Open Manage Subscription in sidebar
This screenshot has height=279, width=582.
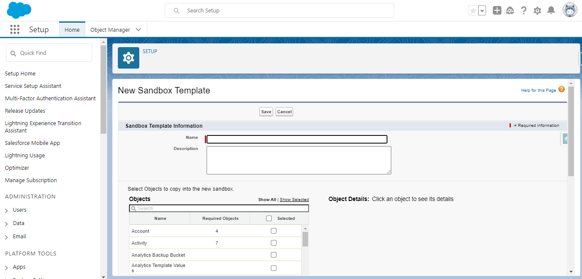(x=31, y=180)
